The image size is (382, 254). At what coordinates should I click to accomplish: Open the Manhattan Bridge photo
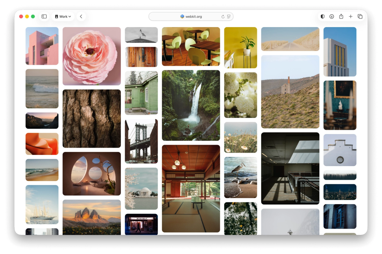[x=141, y=141]
